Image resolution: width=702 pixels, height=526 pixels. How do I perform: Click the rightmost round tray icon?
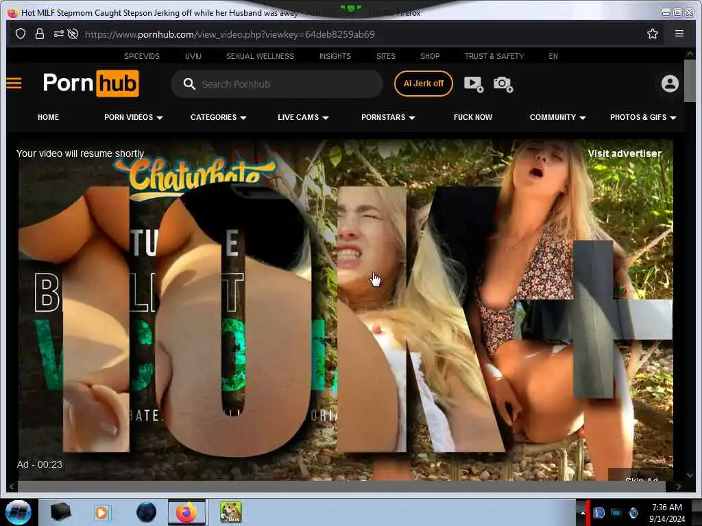click(633, 513)
